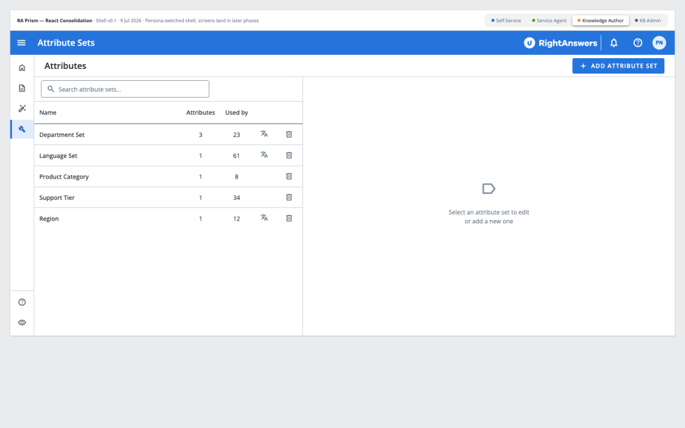
Task: Select the Department Set name
Action: pyautogui.click(x=62, y=135)
